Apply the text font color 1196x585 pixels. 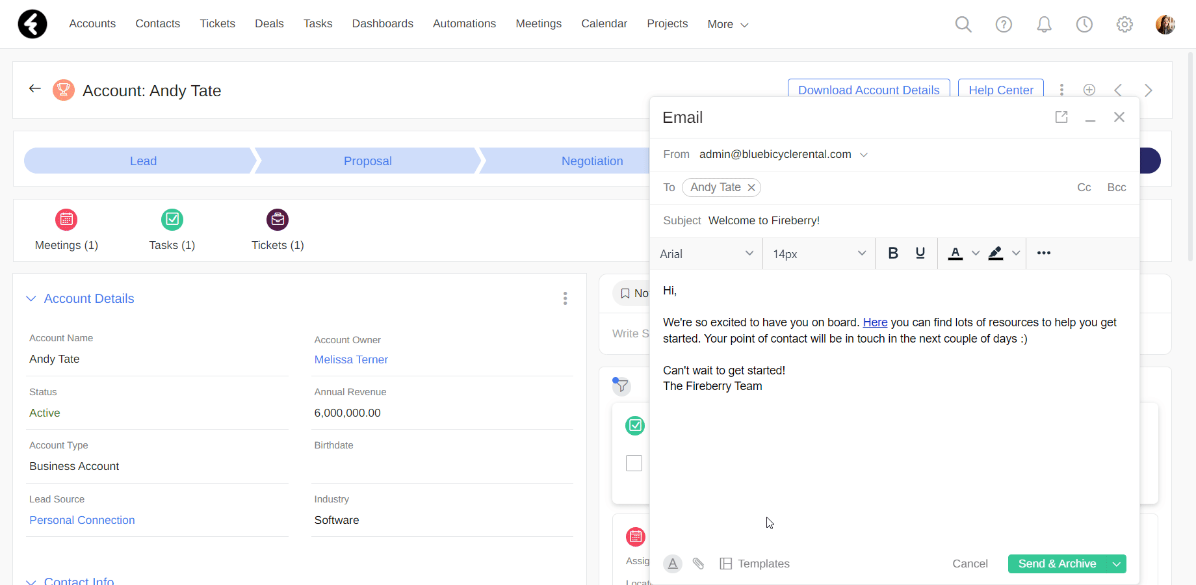pos(955,253)
